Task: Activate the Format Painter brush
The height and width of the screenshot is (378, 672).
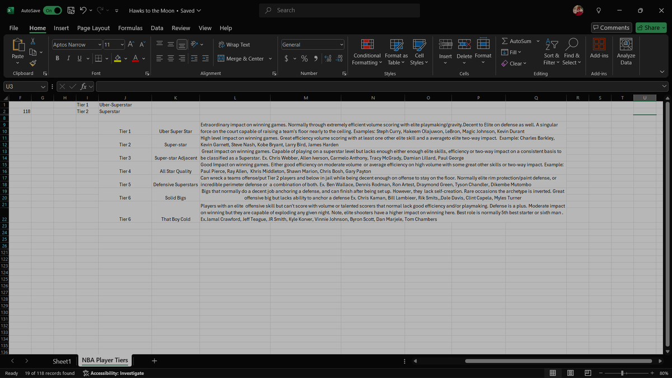Action: point(33,63)
